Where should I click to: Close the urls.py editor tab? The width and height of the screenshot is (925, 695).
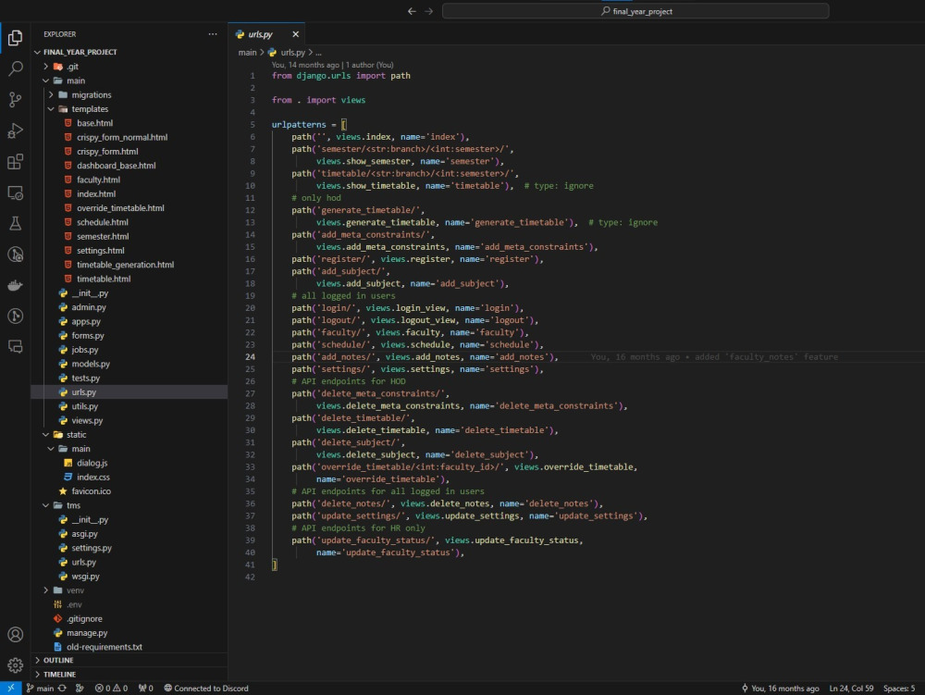[x=296, y=34]
